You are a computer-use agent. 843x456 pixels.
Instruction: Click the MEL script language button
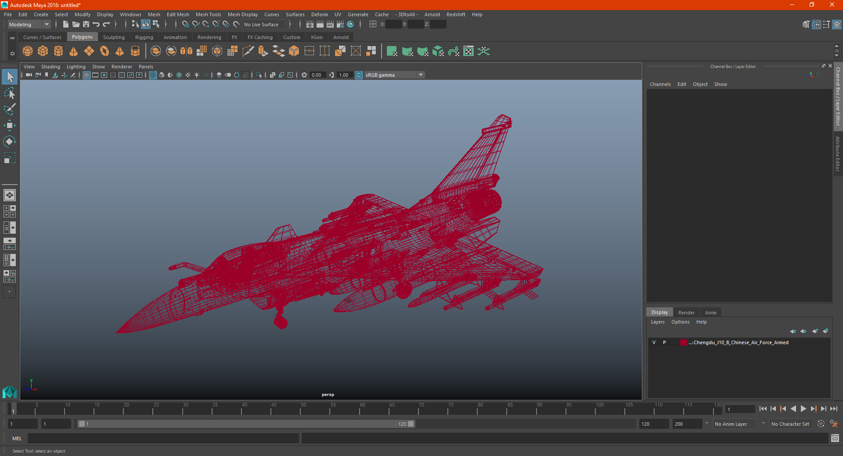[x=17, y=438]
